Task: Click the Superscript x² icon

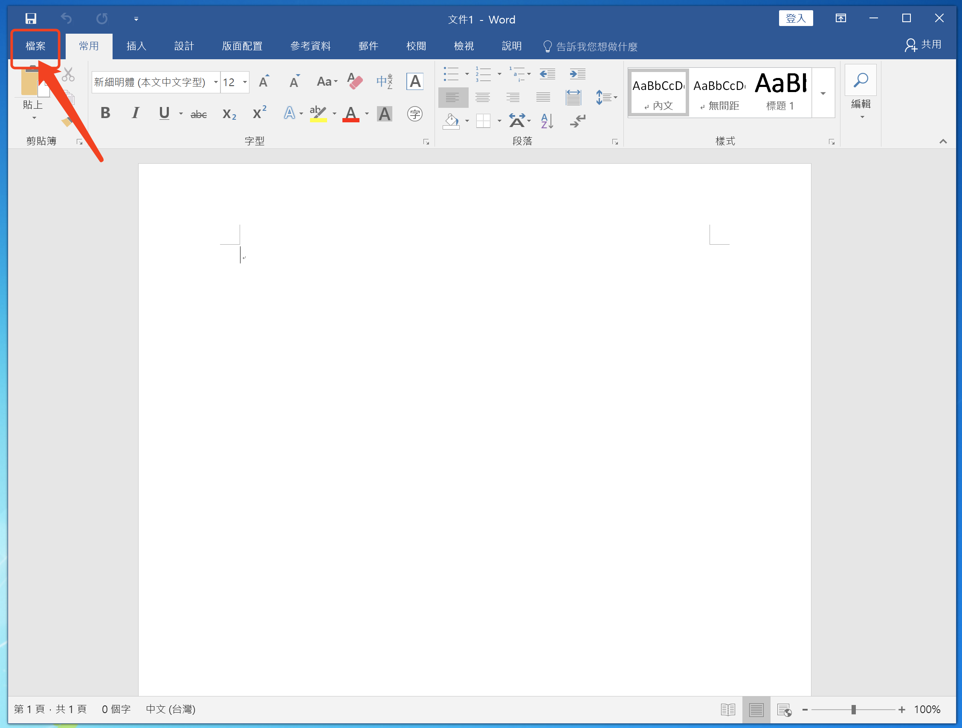Action: tap(259, 113)
